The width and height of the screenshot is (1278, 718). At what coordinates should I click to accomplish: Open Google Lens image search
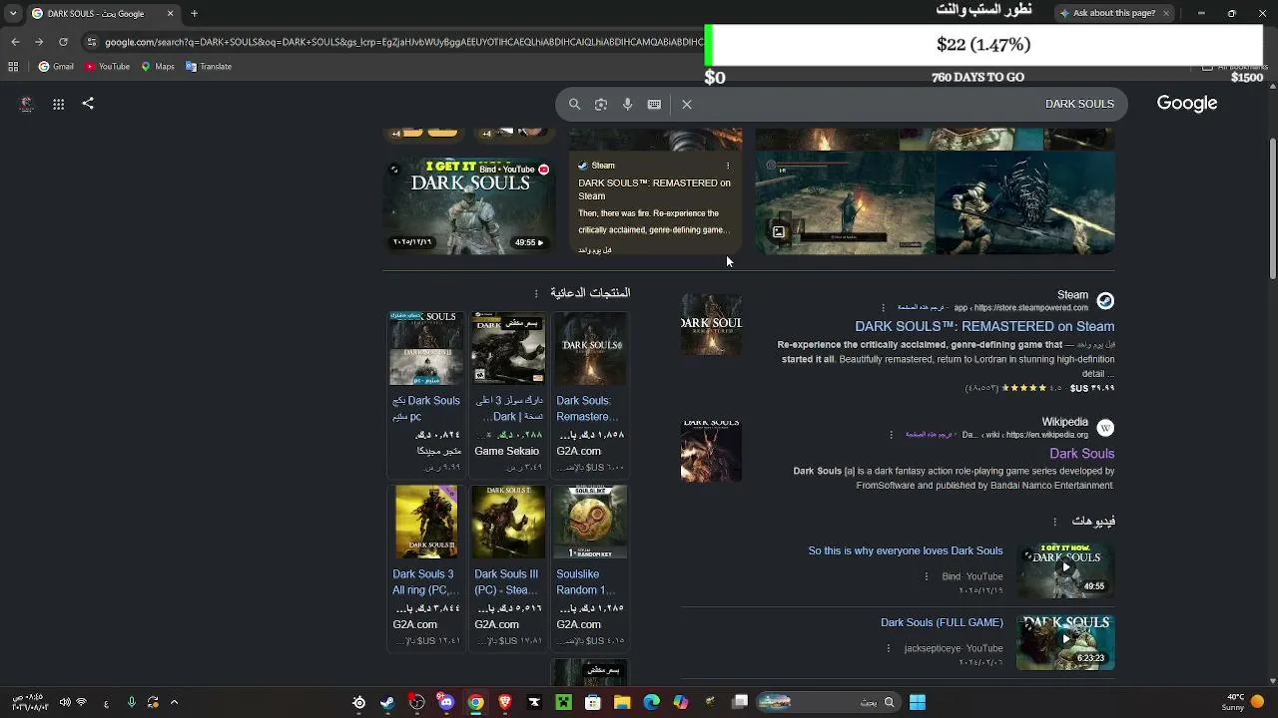click(601, 104)
